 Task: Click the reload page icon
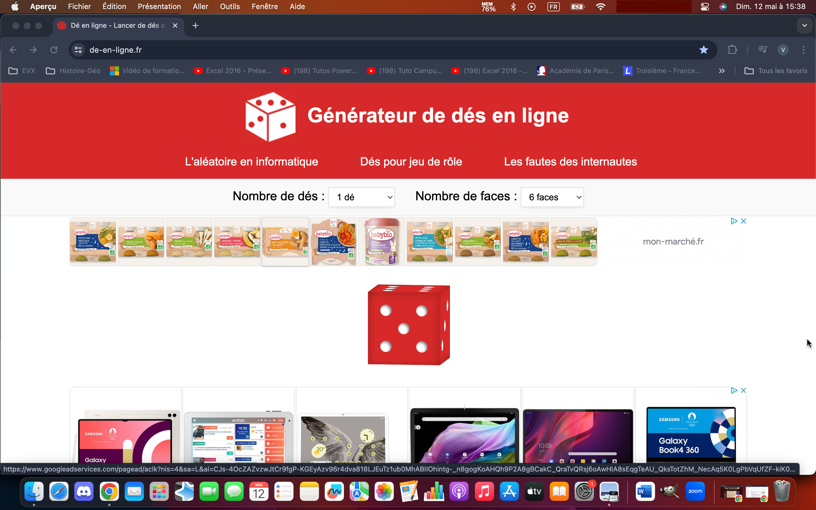[54, 50]
